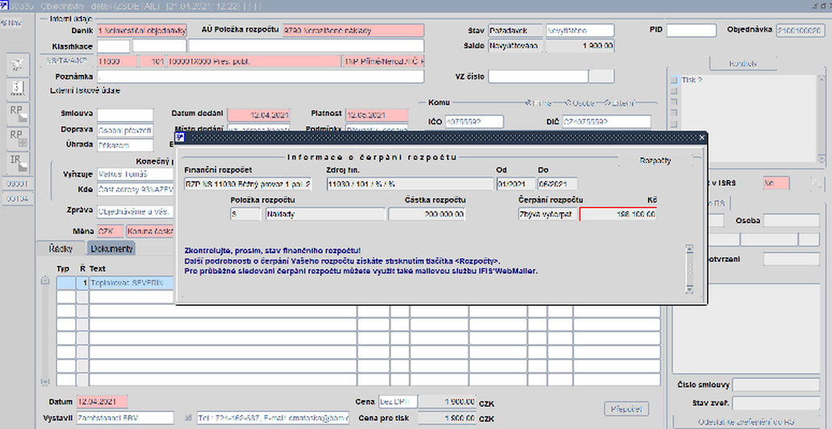The height and width of the screenshot is (429, 832).
Task: Click the button under Stav zveř. field
Action: tap(746, 422)
